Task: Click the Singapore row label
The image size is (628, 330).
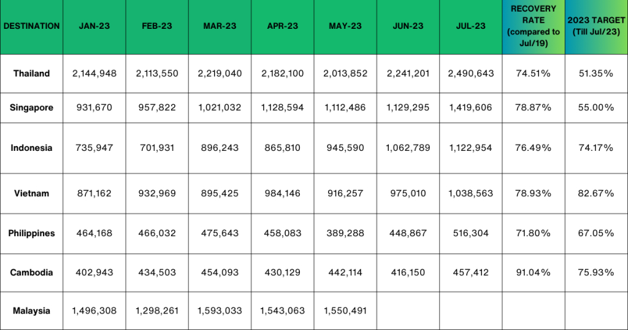Action: (x=31, y=108)
